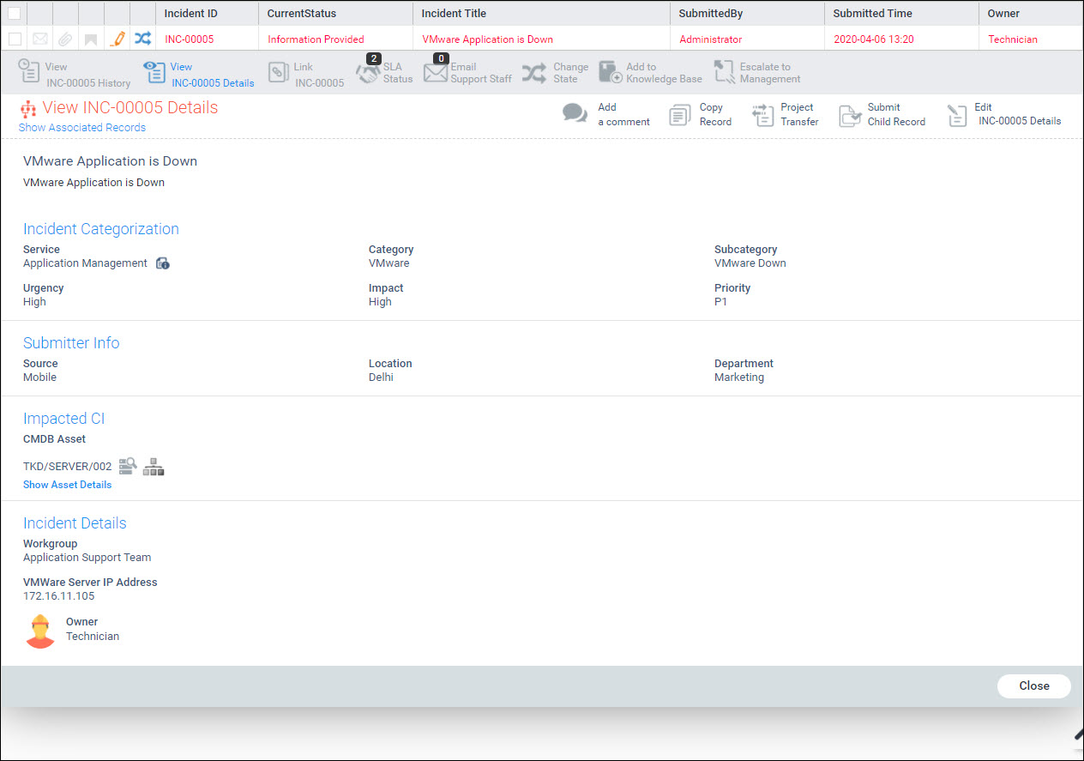Expand Show Associated Records link
The image size is (1084, 761).
[82, 128]
